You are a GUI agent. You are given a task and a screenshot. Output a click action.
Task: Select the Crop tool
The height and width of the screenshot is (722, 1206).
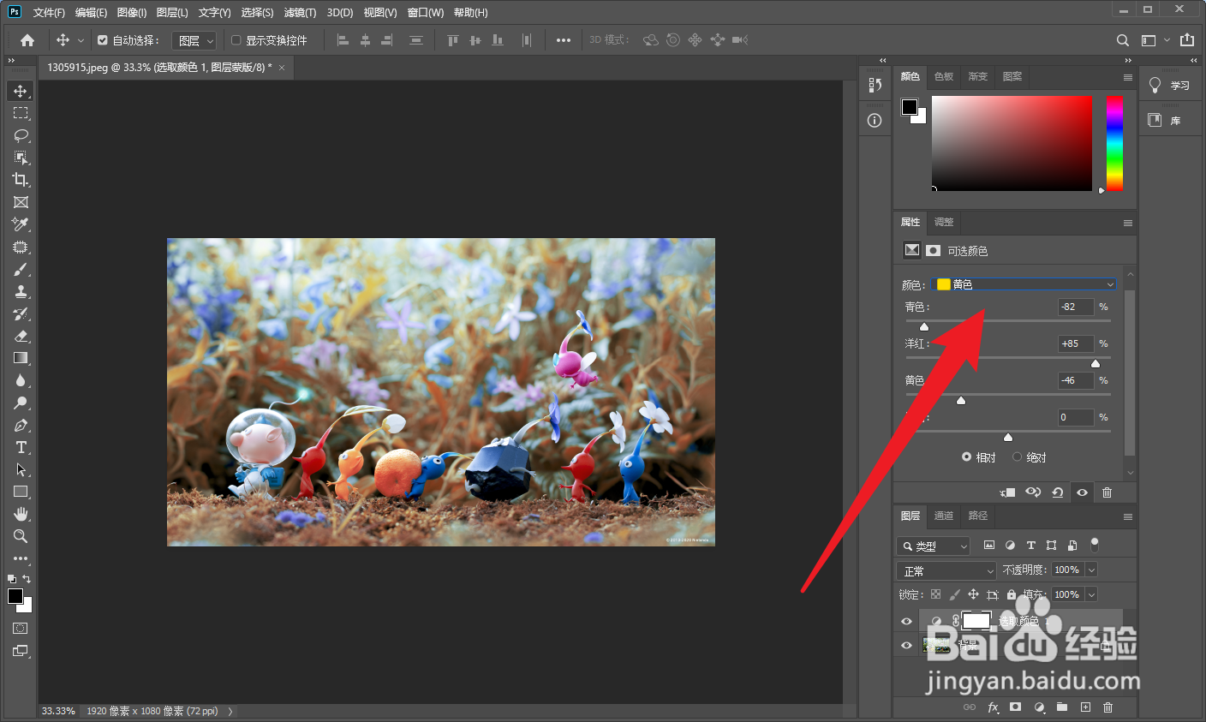(21, 180)
